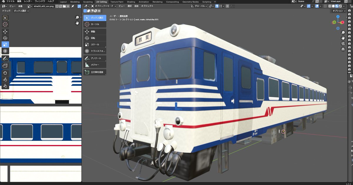The height and width of the screenshot is (185, 353).
Task: Select the UV editor 2D cursor tool
Action: (x=5, y=24)
